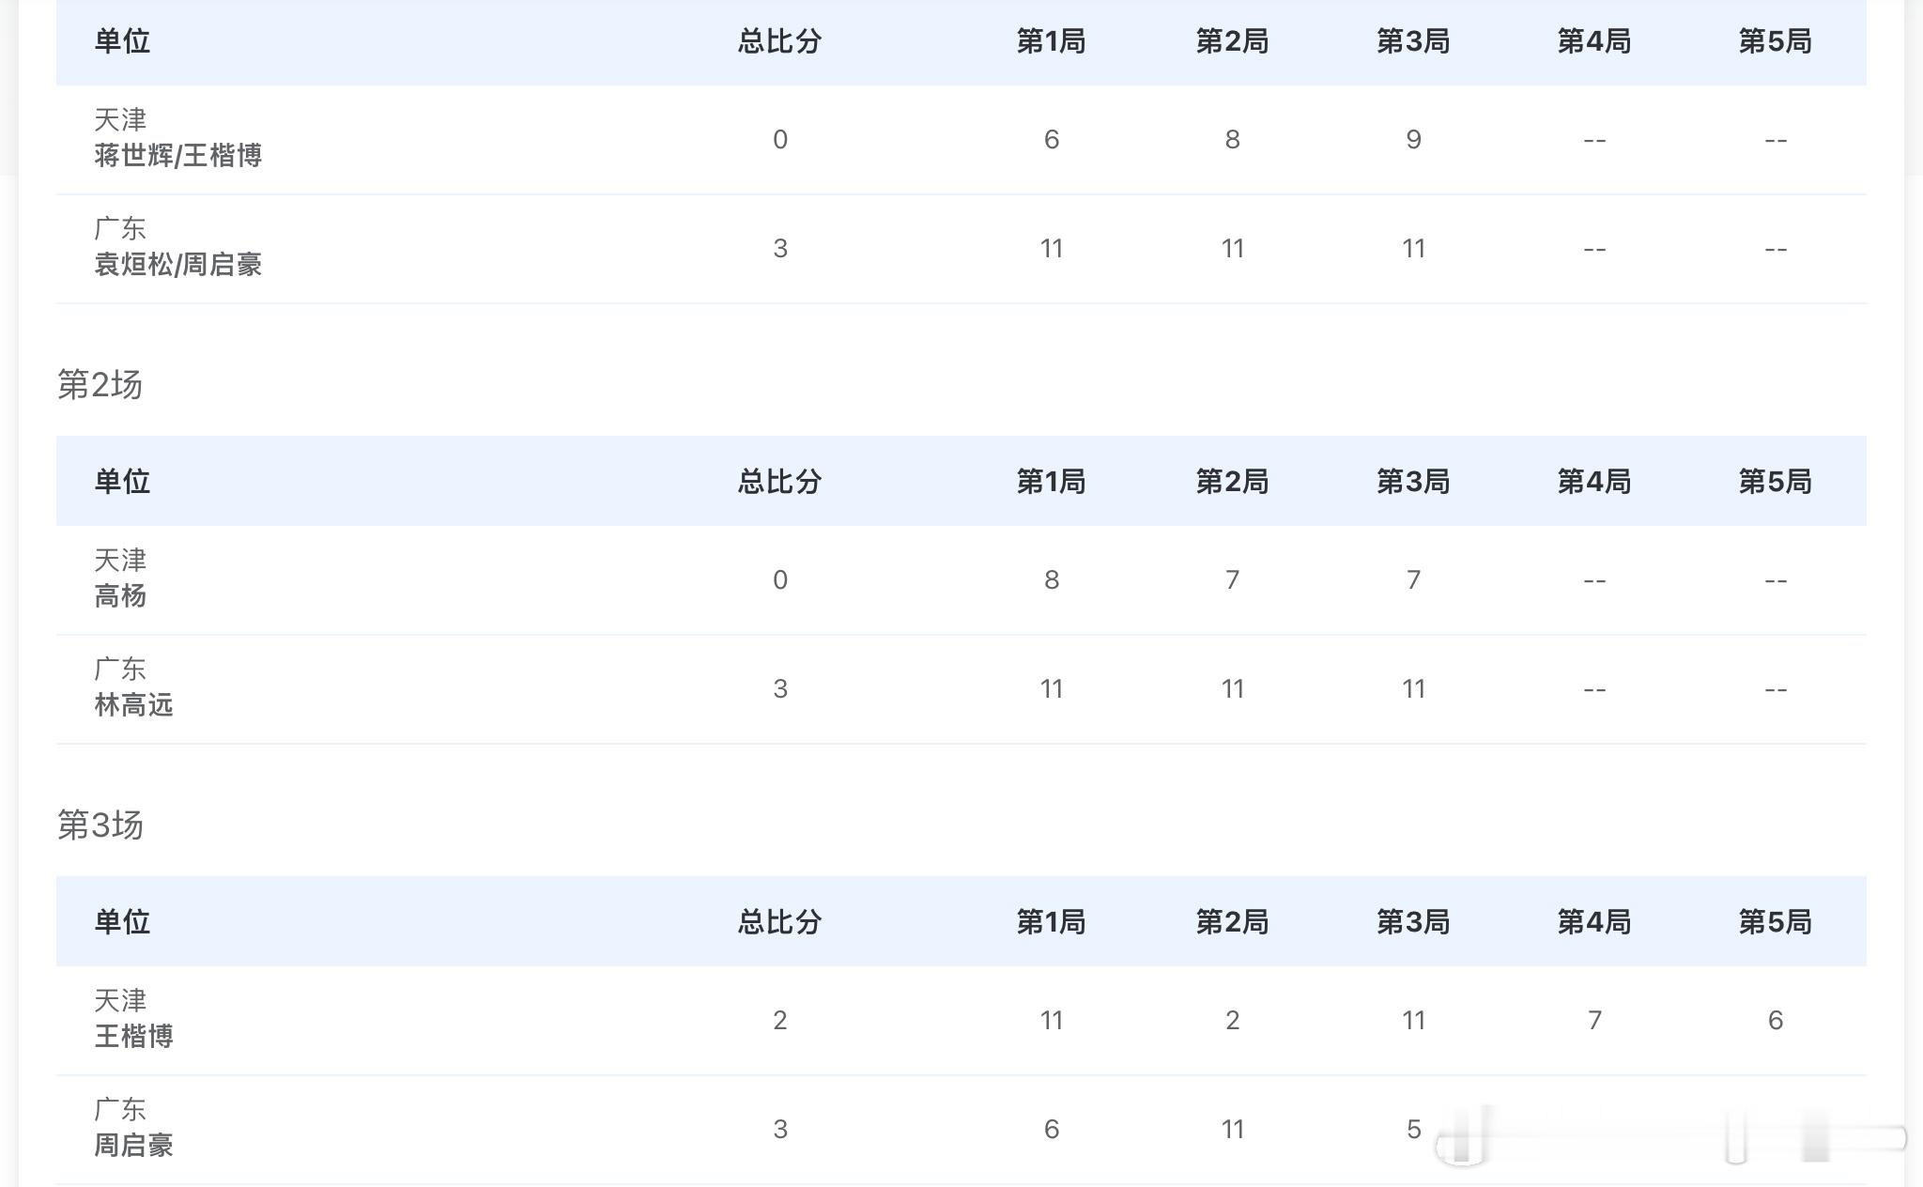Viewport: 1923px width, 1187px height.
Task: Click 总比分 header in the 第3场 table
Action: [779, 922]
